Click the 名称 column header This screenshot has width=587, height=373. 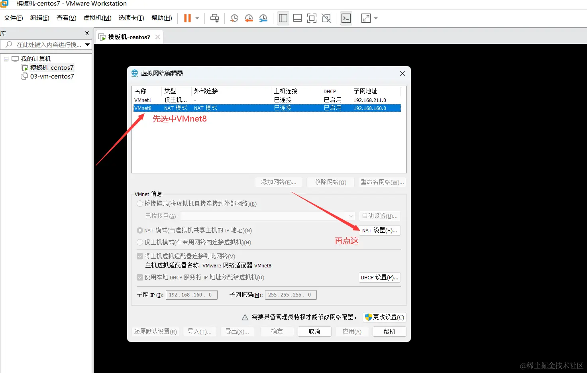[x=140, y=91]
